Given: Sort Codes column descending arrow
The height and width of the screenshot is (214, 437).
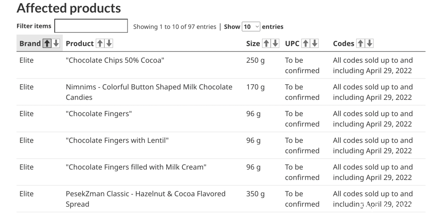Looking at the screenshot, I should pyautogui.click(x=369, y=43).
